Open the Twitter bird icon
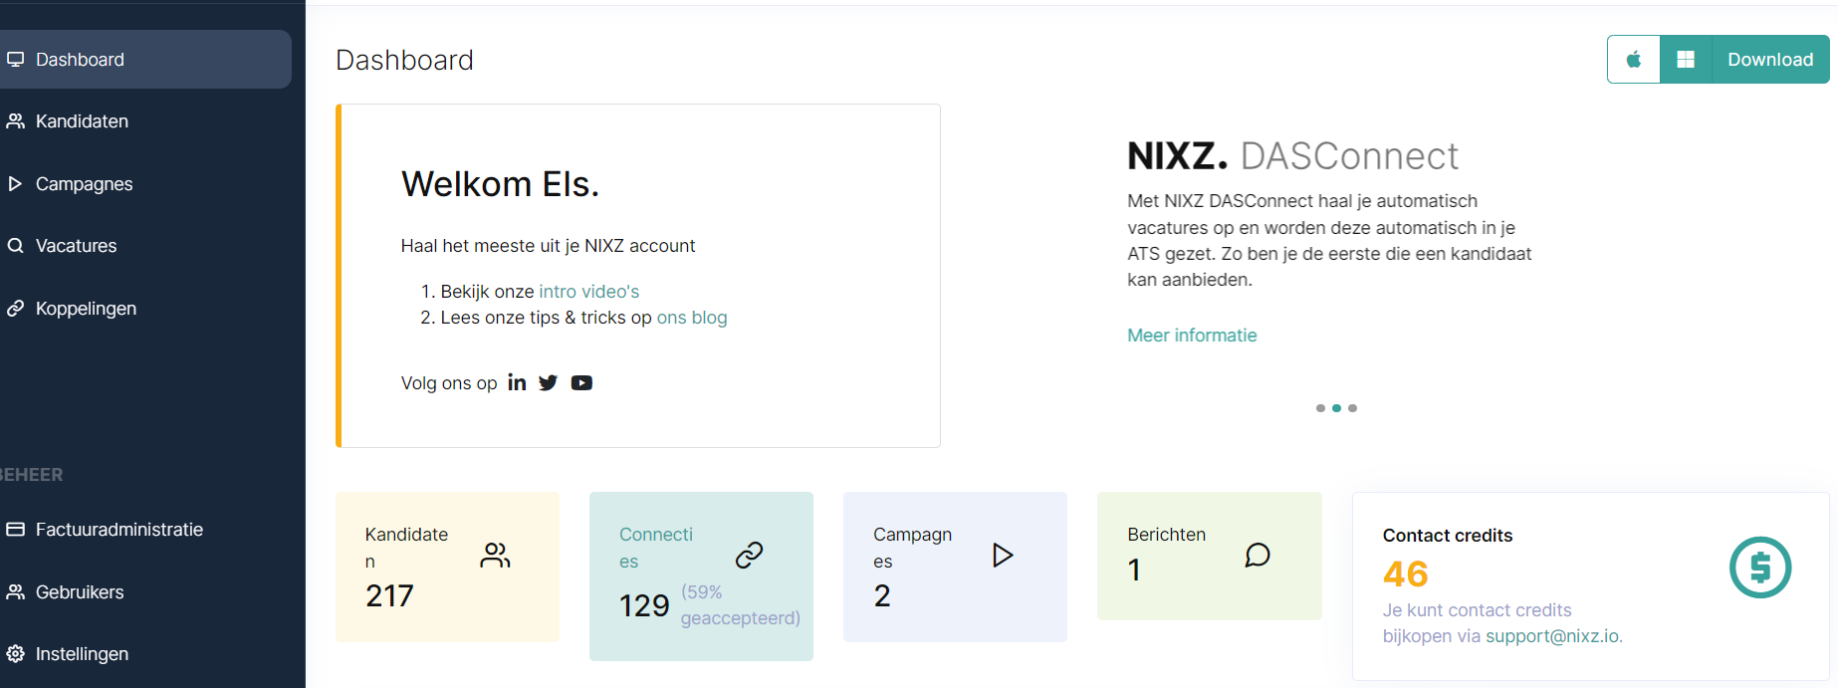Image resolution: width=1838 pixels, height=688 pixels. click(x=549, y=382)
